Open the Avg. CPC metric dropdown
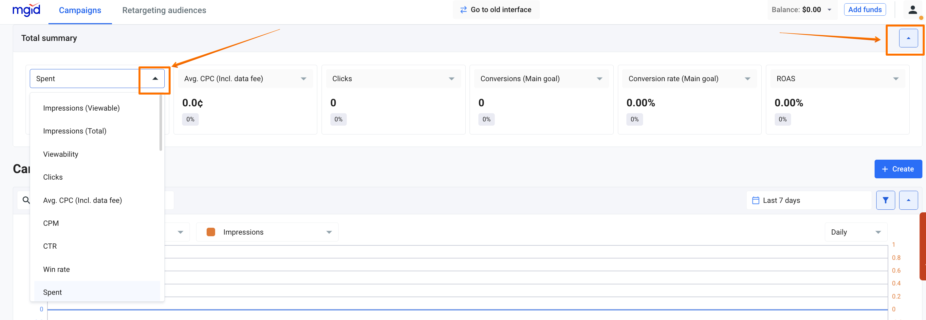 (x=304, y=79)
